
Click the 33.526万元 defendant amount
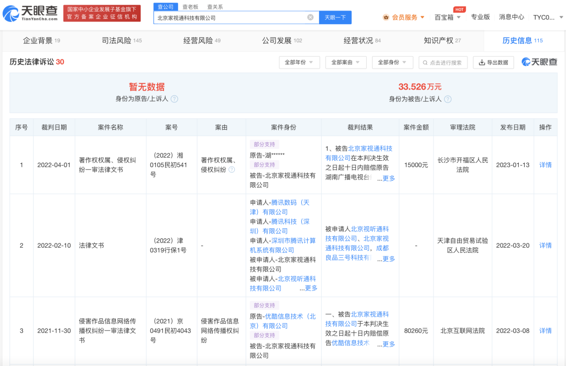pos(420,87)
